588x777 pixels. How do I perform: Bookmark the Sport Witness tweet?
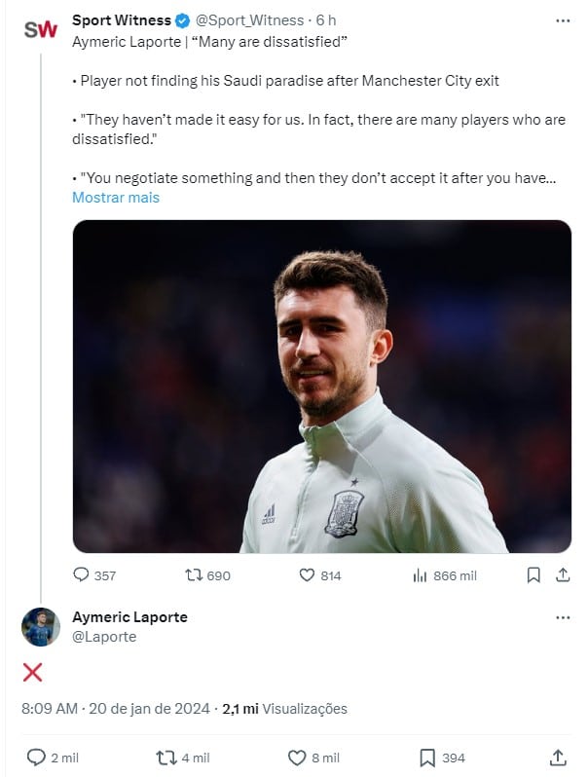(533, 575)
